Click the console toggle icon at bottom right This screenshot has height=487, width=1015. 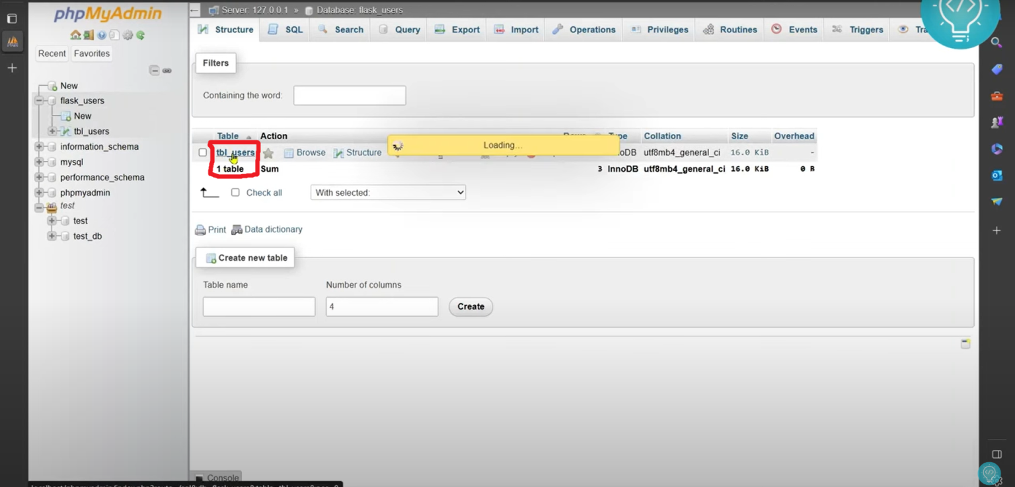pyautogui.click(x=965, y=344)
